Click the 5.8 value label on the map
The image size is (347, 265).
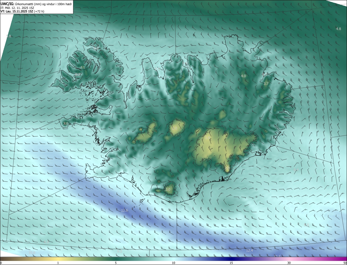[x=9, y=36]
